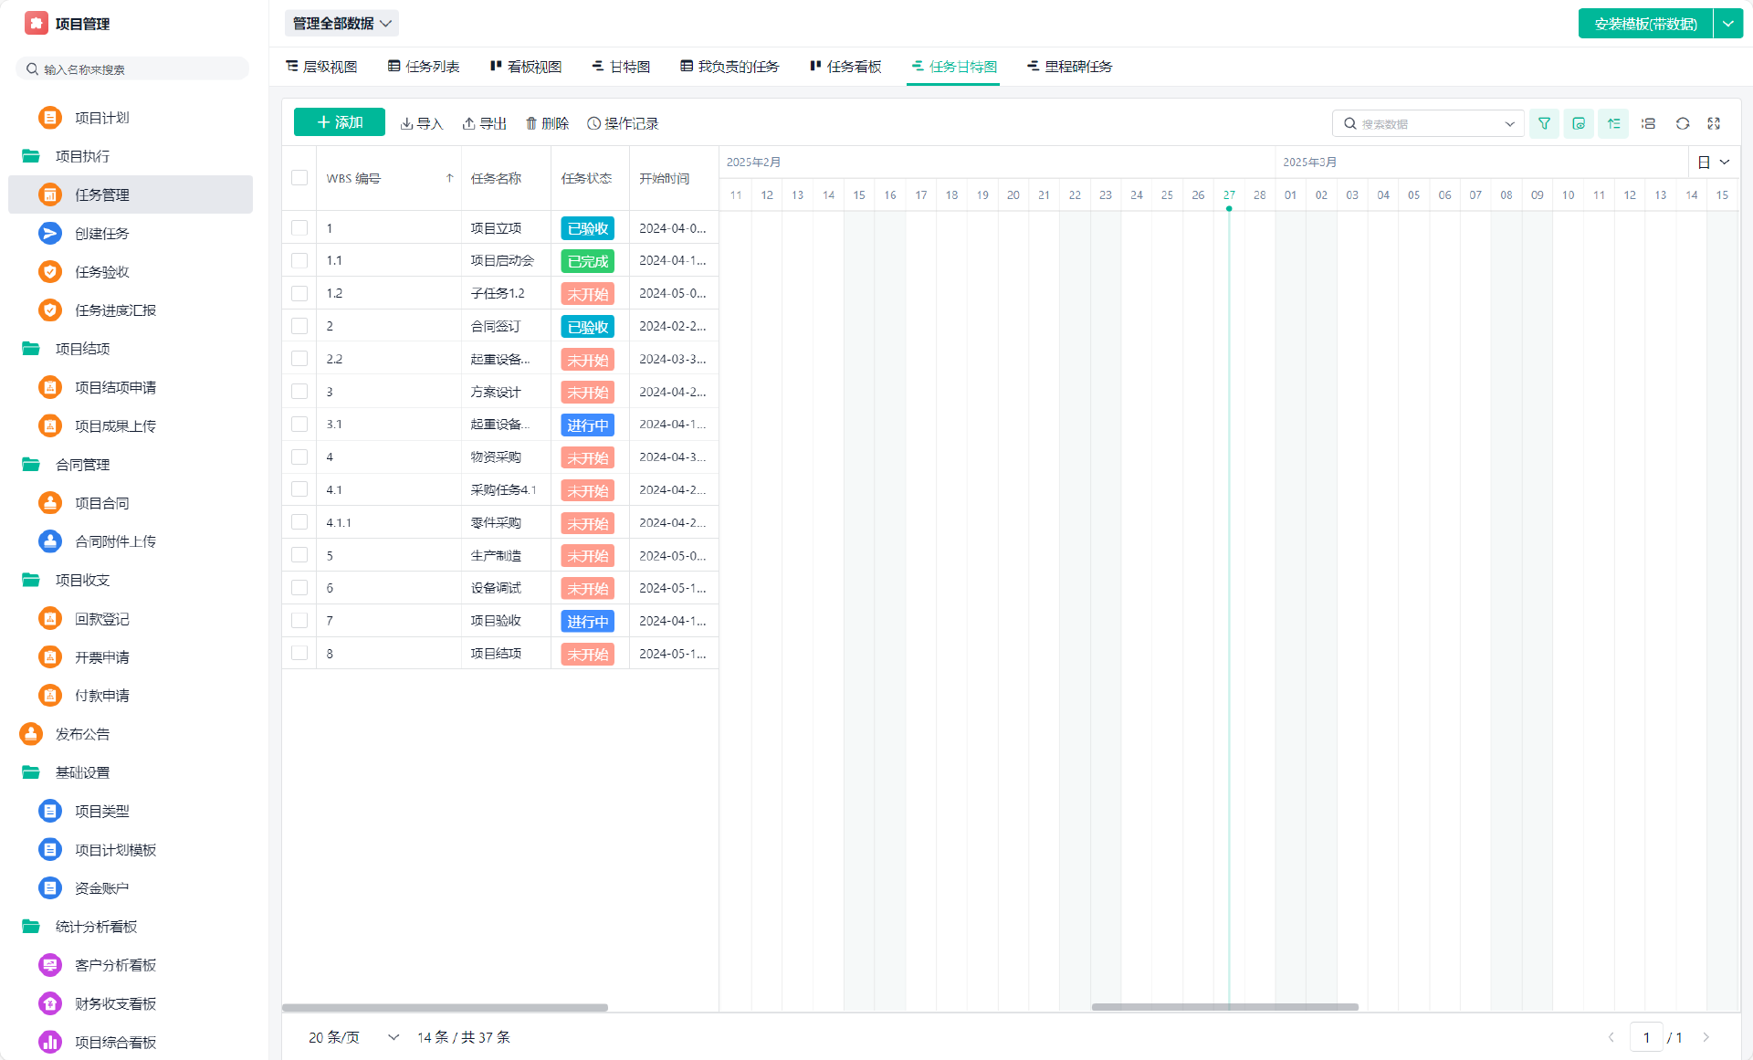Image resolution: width=1753 pixels, height=1060 pixels.
Task: Select the checkbox for the 项目结项 row
Action: [299, 654]
